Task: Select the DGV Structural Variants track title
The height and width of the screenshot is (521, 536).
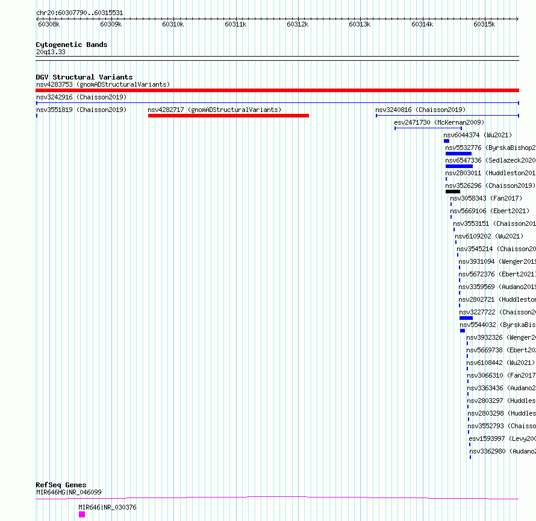Action: tap(84, 77)
